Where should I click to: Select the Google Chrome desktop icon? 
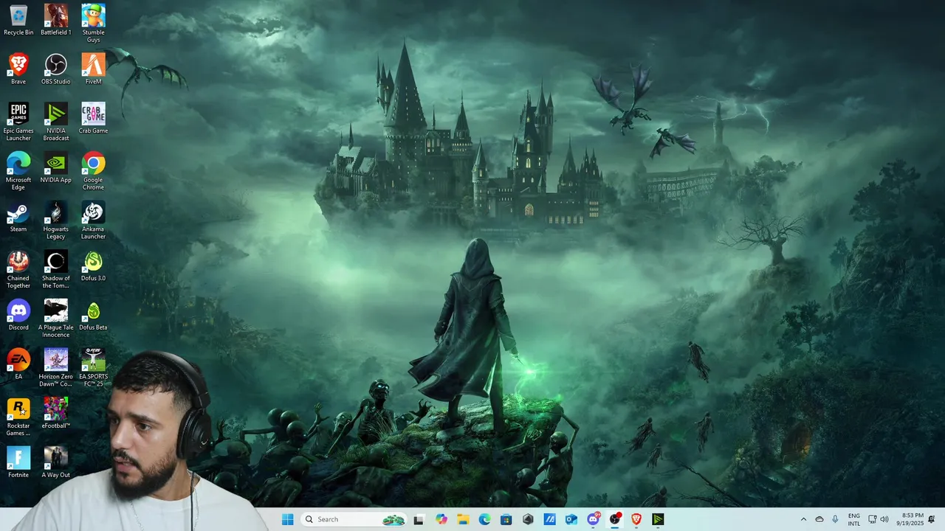tap(93, 171)
